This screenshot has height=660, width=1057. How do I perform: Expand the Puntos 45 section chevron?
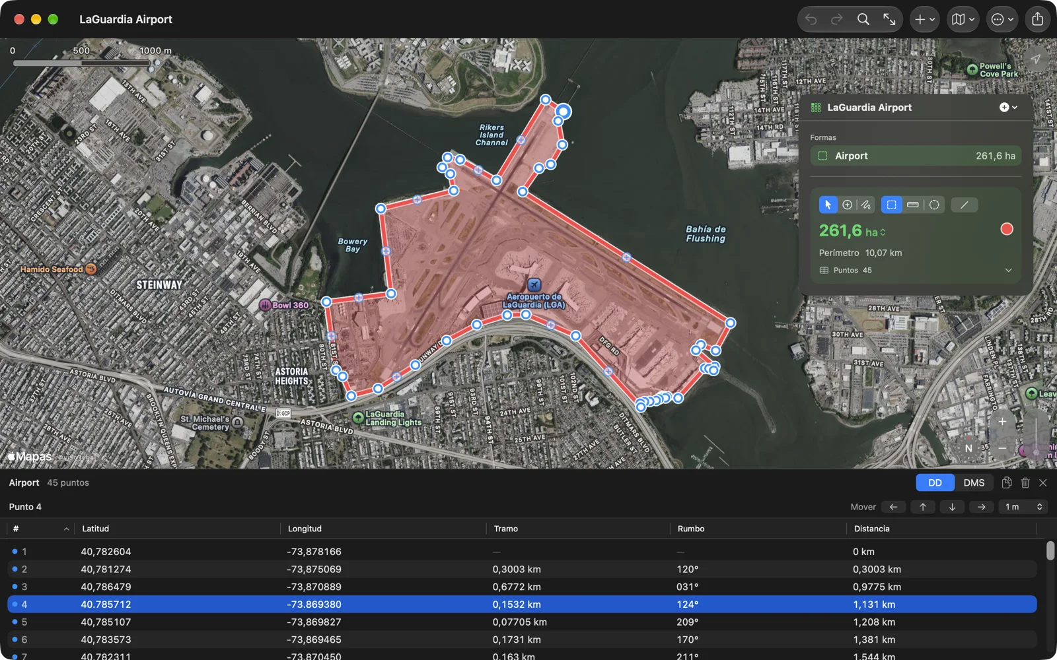(1008, 270)
